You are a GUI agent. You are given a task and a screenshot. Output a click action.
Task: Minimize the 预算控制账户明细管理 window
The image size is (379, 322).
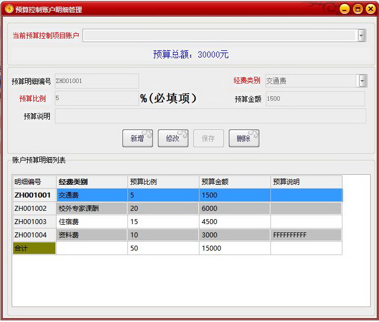coord(345,9)
